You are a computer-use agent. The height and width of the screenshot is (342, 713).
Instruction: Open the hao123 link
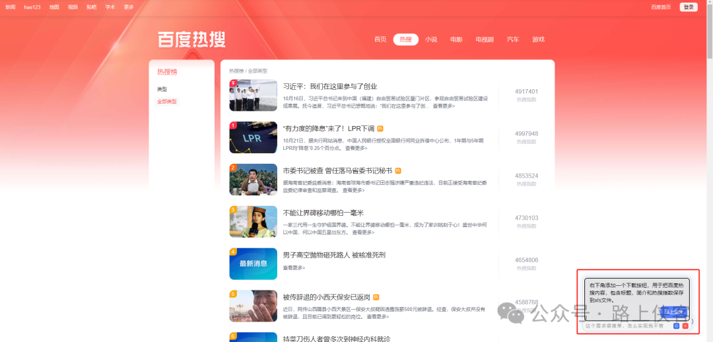(32, 7)
